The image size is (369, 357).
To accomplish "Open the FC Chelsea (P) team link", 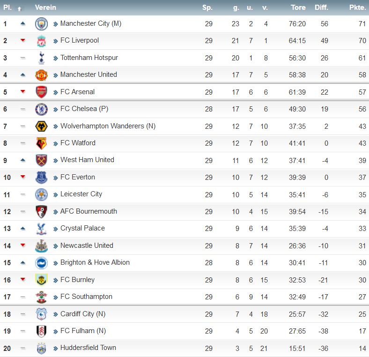I will coord(84,109).
